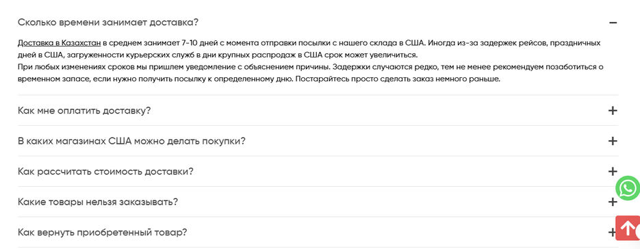Expand the US stores question using the plus icon
This screenshot has height=249, width=640.
tap(613, 141)
